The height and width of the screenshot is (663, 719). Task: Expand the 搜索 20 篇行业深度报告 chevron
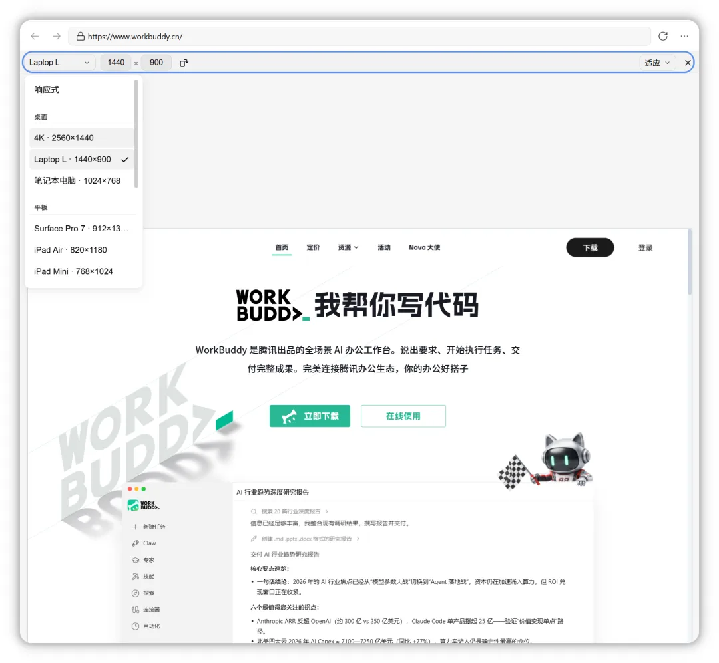(x=326, y=512)
